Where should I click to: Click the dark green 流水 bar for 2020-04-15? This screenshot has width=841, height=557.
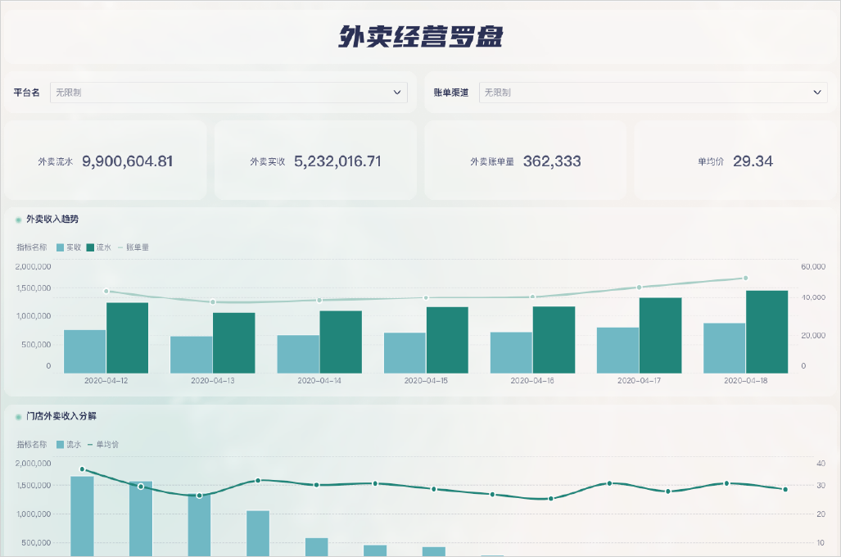[x=447, y=339]
